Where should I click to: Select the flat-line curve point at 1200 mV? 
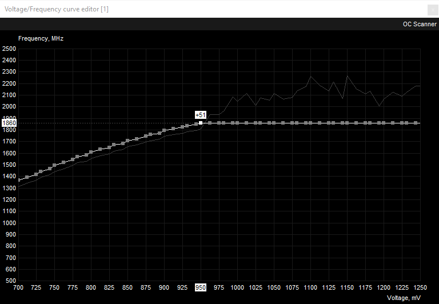[384, 123]
